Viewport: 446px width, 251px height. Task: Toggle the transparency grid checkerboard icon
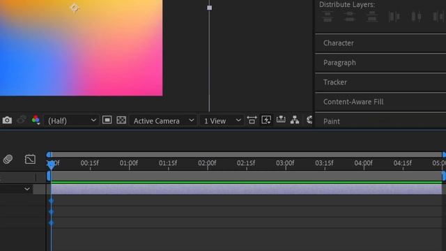click(x=121, y=120)
